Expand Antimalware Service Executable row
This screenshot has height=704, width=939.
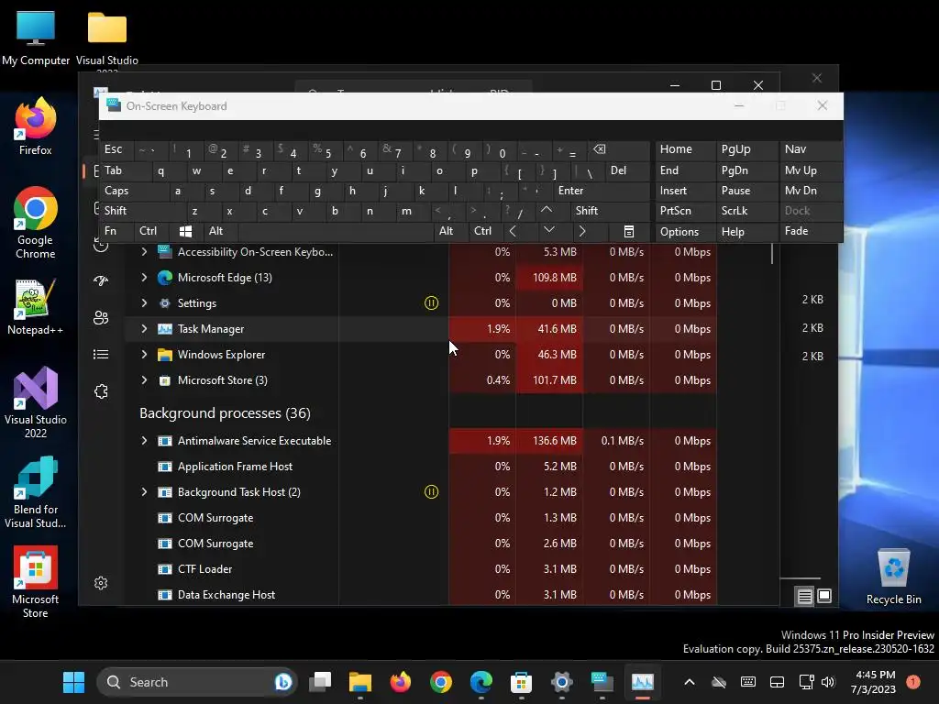click(x=144, y=441)
